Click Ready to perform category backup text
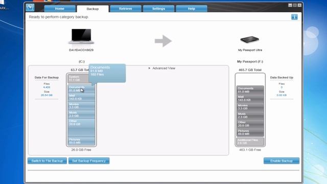The width and height of the screenshot is (327, 184). pos(58,17)
